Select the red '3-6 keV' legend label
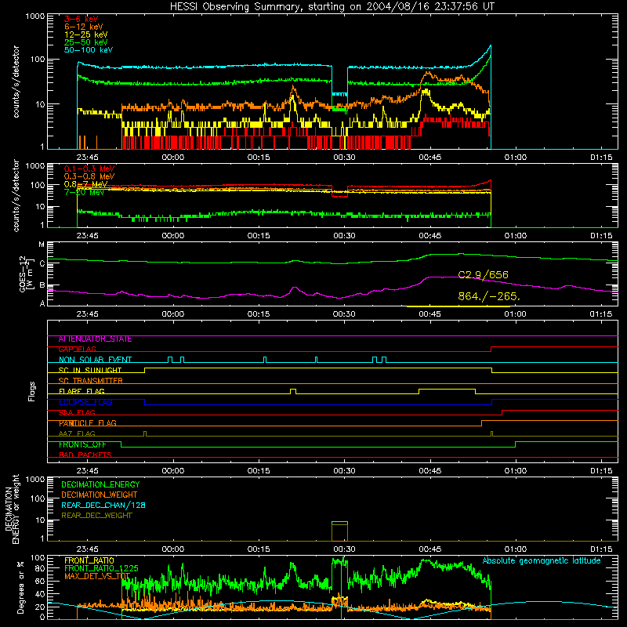This screenshot has width=627, height=627. 82,19
